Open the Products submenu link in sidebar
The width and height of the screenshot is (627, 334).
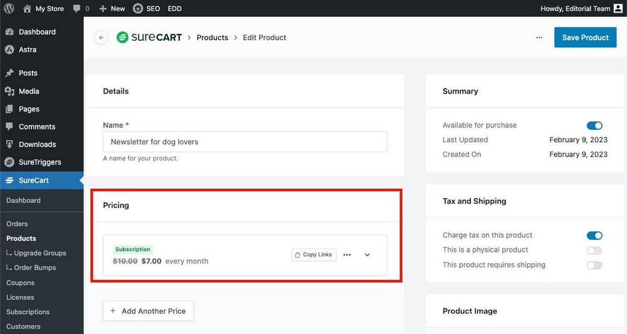(x=21, y=238)
